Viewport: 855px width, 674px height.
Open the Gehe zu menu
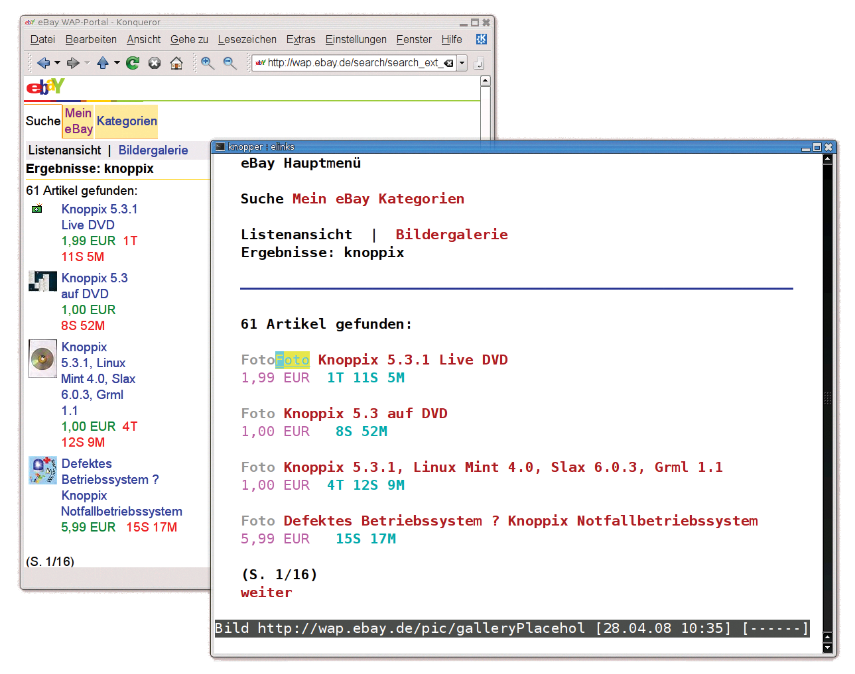189,40
